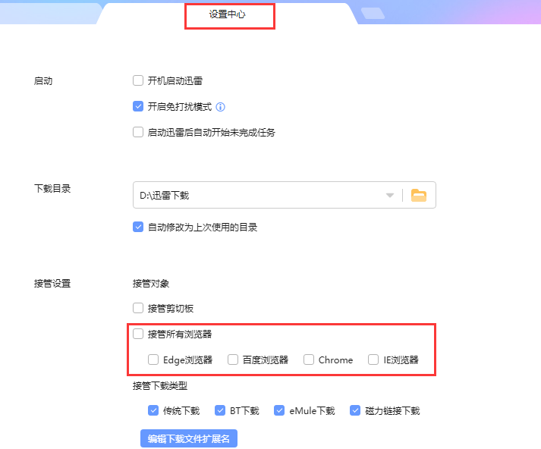Check 接管所有浏览器 option

point(138,334)
